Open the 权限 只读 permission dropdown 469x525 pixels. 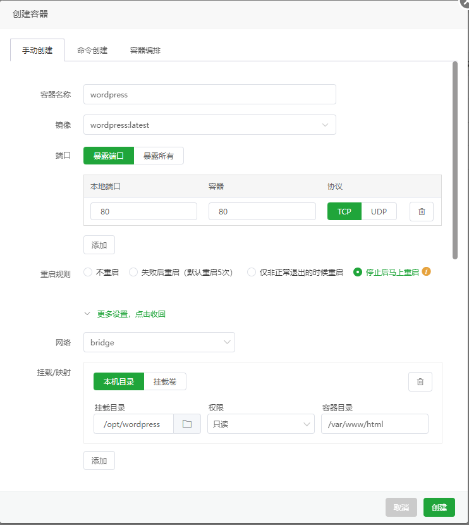point(260,424)
